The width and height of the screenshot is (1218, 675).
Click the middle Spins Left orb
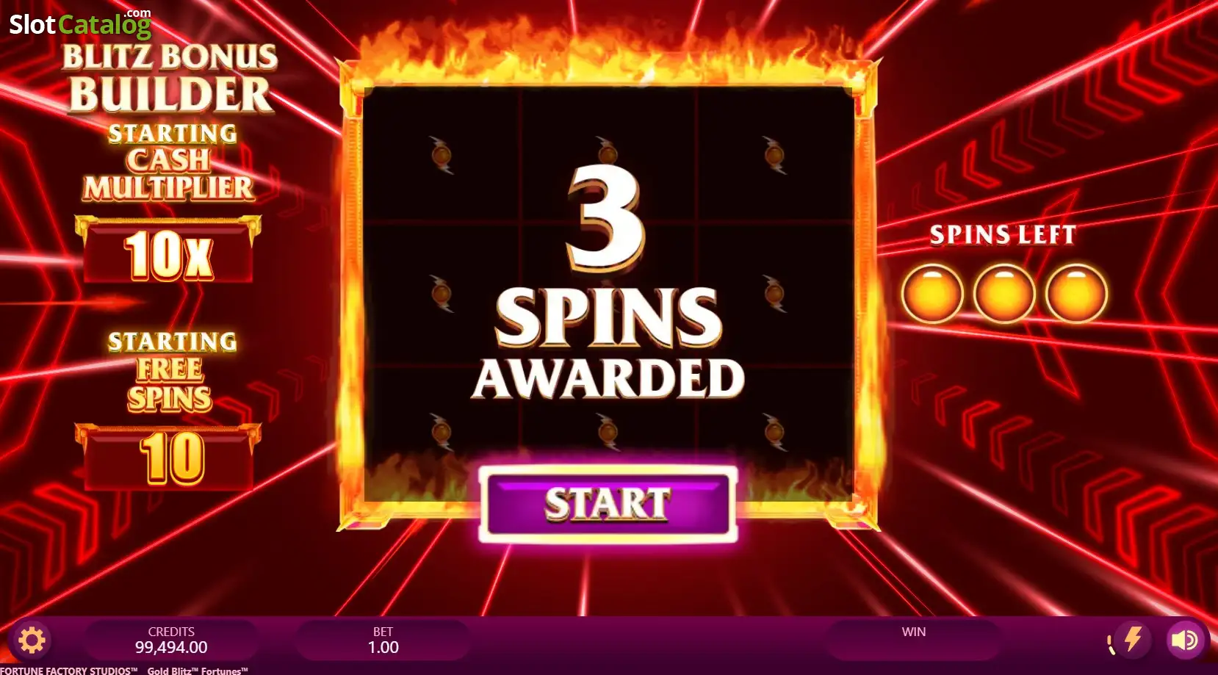(1004, 294)
